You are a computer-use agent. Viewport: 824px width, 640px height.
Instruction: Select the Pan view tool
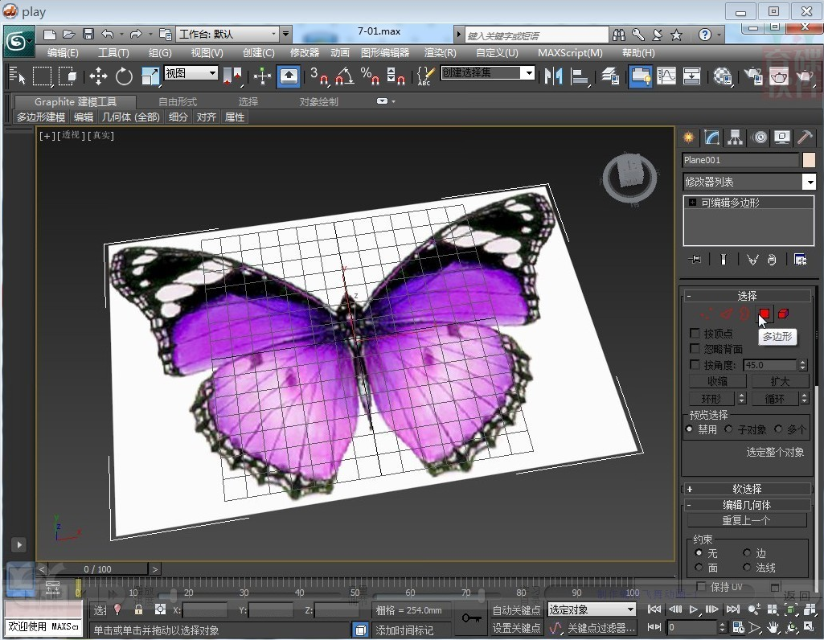coord(773,628)
